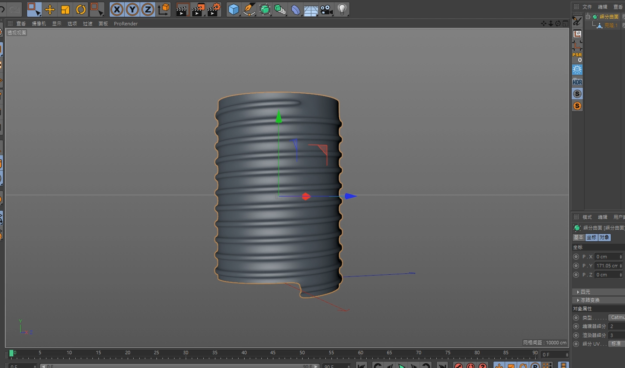Switch to the 基本 attributes tab
Image resolution: width=625 pixels, height=368 pixels.
click(x=579, y=237)
